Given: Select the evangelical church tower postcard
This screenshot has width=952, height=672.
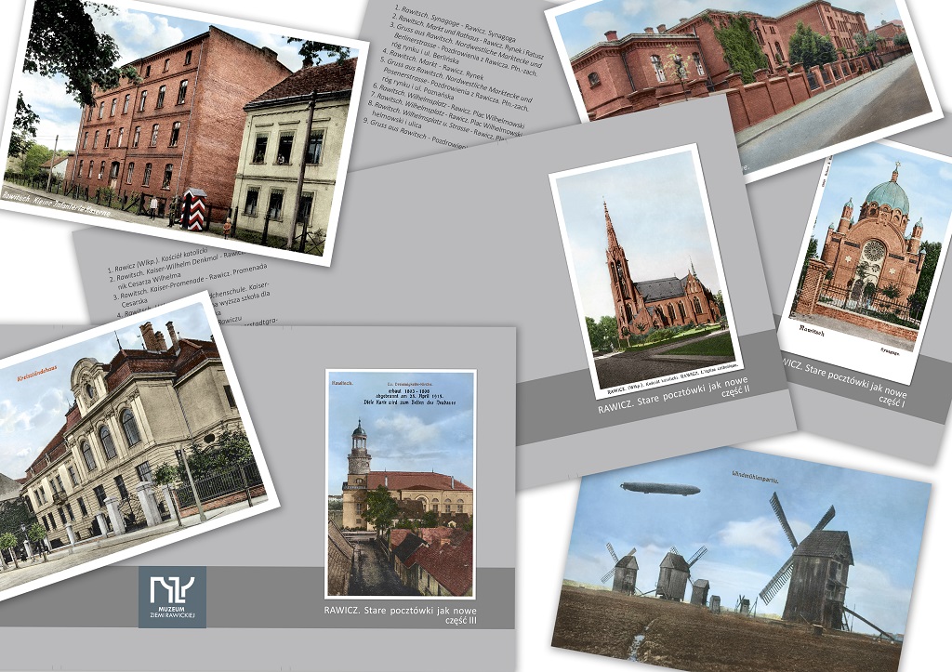Looking at the screenshot, I should [x=400, y=483].
